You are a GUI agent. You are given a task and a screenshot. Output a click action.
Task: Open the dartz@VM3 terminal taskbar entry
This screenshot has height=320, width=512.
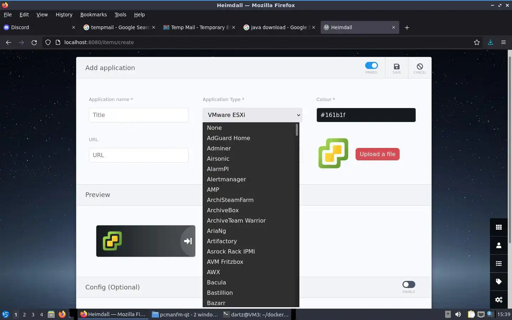(256, 314)
